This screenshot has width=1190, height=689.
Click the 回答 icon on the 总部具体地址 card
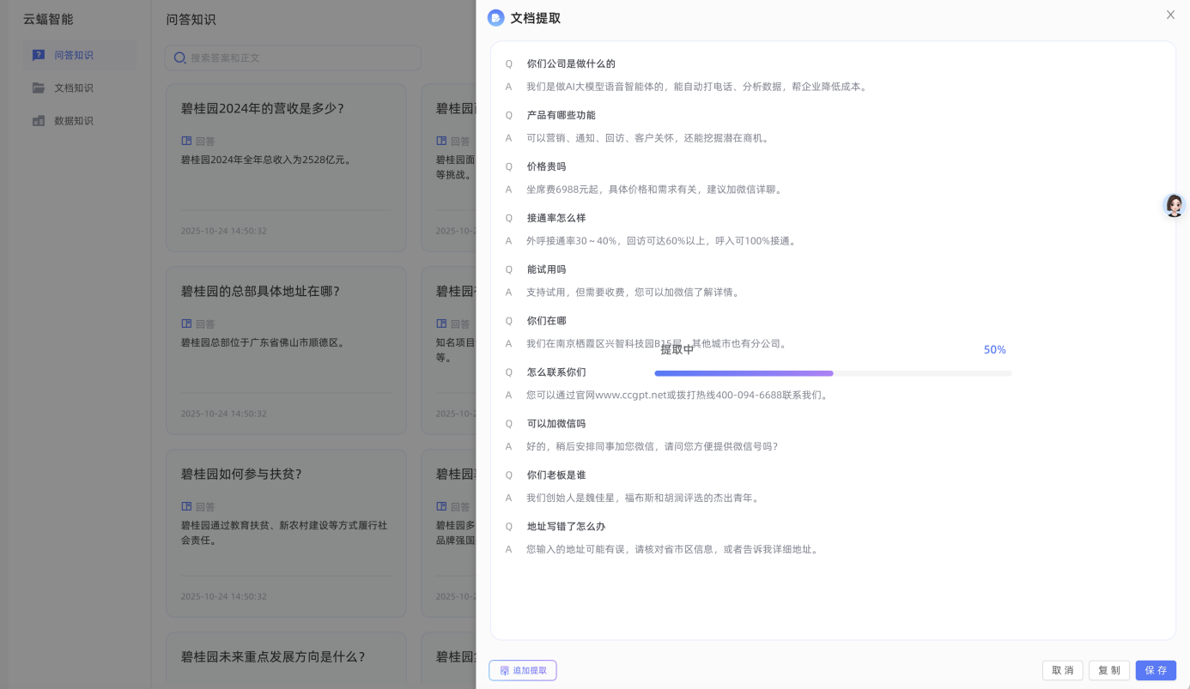tap(186, 323)
